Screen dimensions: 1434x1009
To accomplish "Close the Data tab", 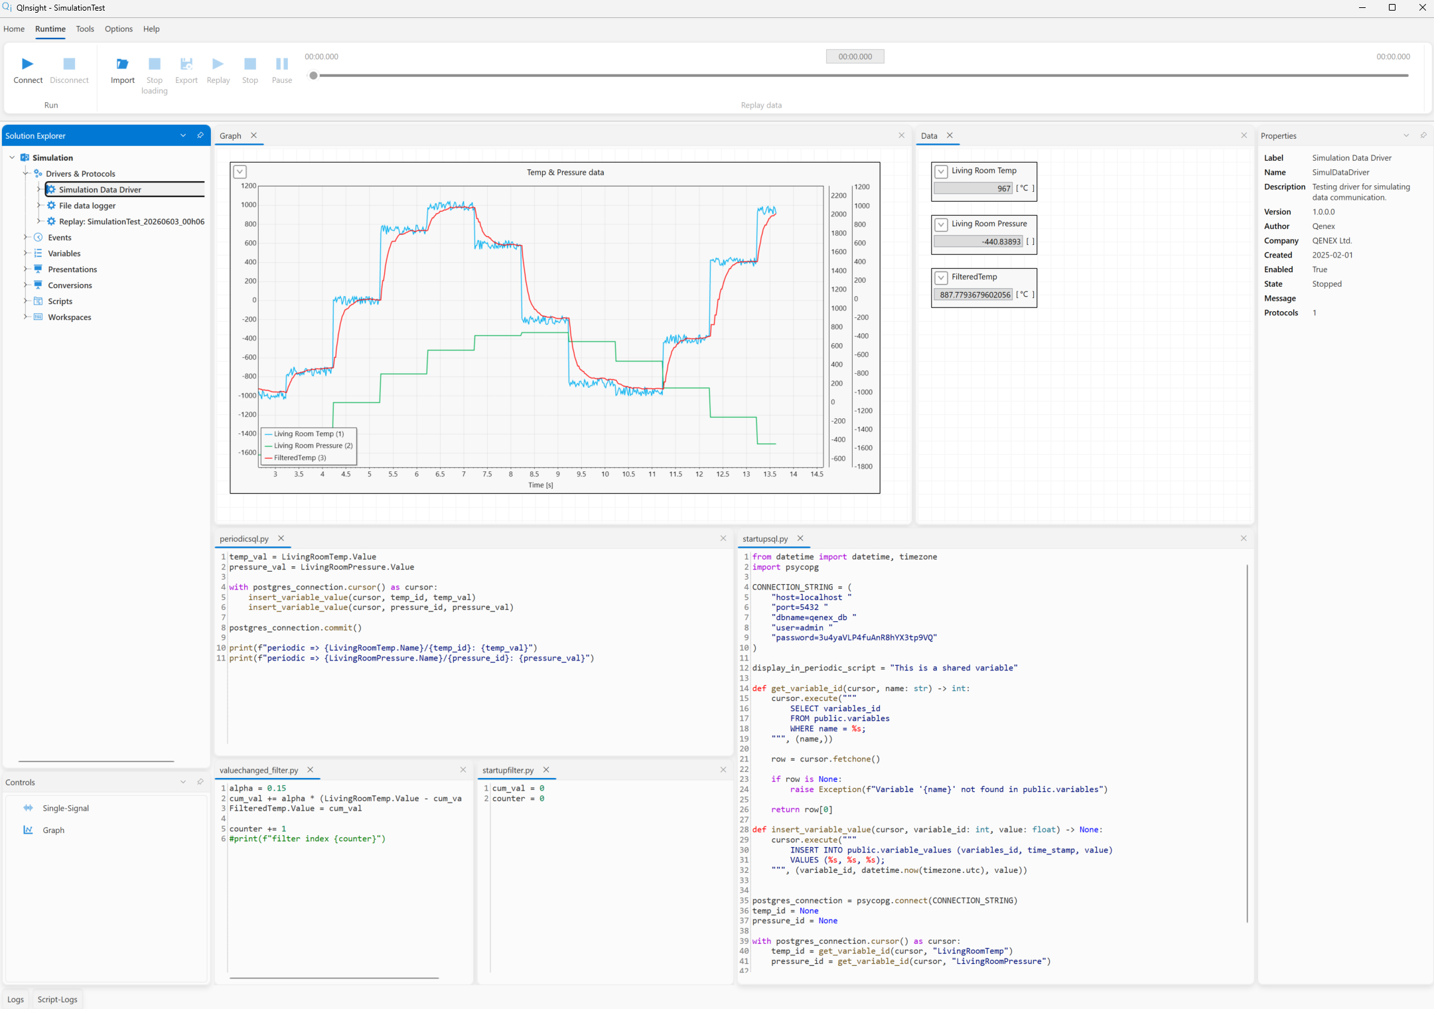I will 950,135.
